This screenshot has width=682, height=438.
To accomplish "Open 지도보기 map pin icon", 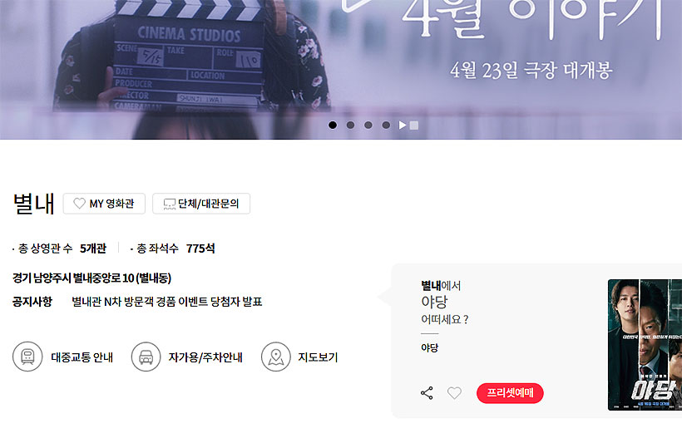I will coord(276,357).
